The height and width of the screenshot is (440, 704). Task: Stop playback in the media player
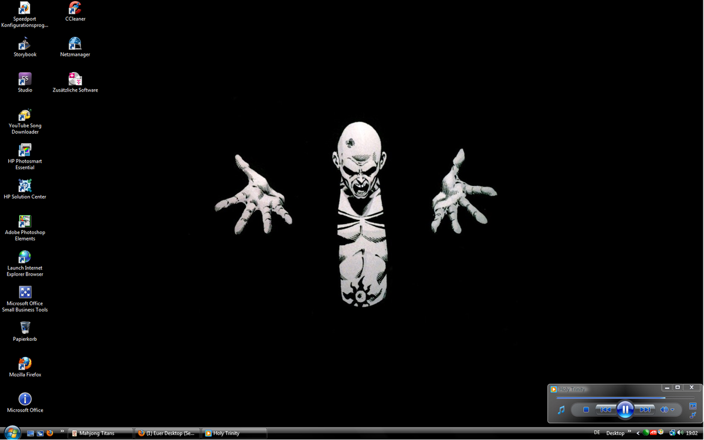585,409
